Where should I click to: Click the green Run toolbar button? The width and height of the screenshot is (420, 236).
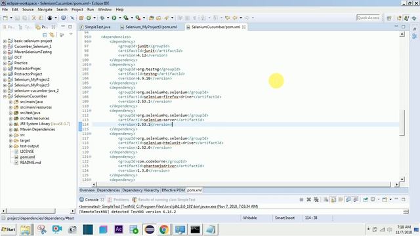pos(114,18)
